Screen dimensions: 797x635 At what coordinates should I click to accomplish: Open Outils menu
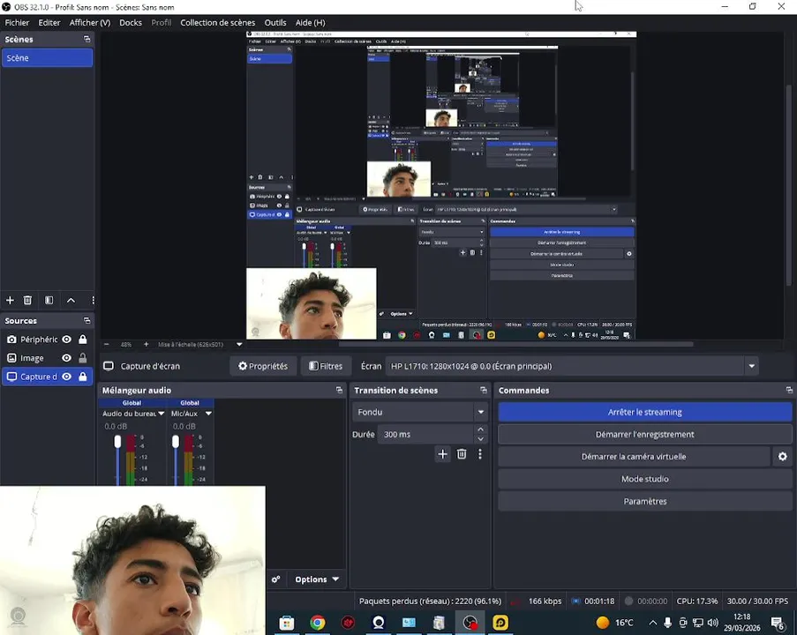tap(275, 22)
